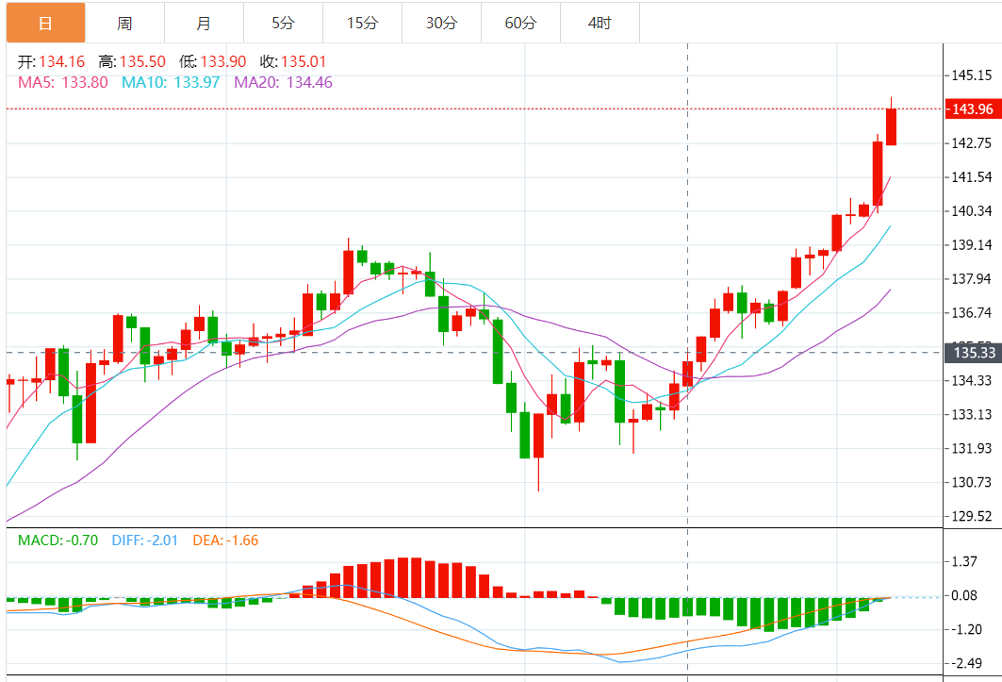This screenshot has width=1002, height=682.
Task: Select the 日 daily timeframe tab
Action: pyautogui.click(x=45, y=23)
